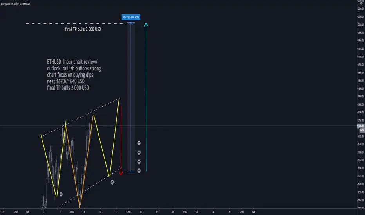Viewport: 365px width, 215px height.
Task: Click the '8' date label on the time axis
Action: pos(84,212)
